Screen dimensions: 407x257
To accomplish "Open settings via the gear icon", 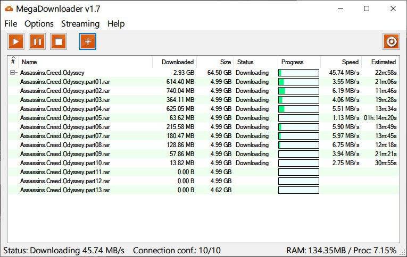I will click(x=391, y=41).
